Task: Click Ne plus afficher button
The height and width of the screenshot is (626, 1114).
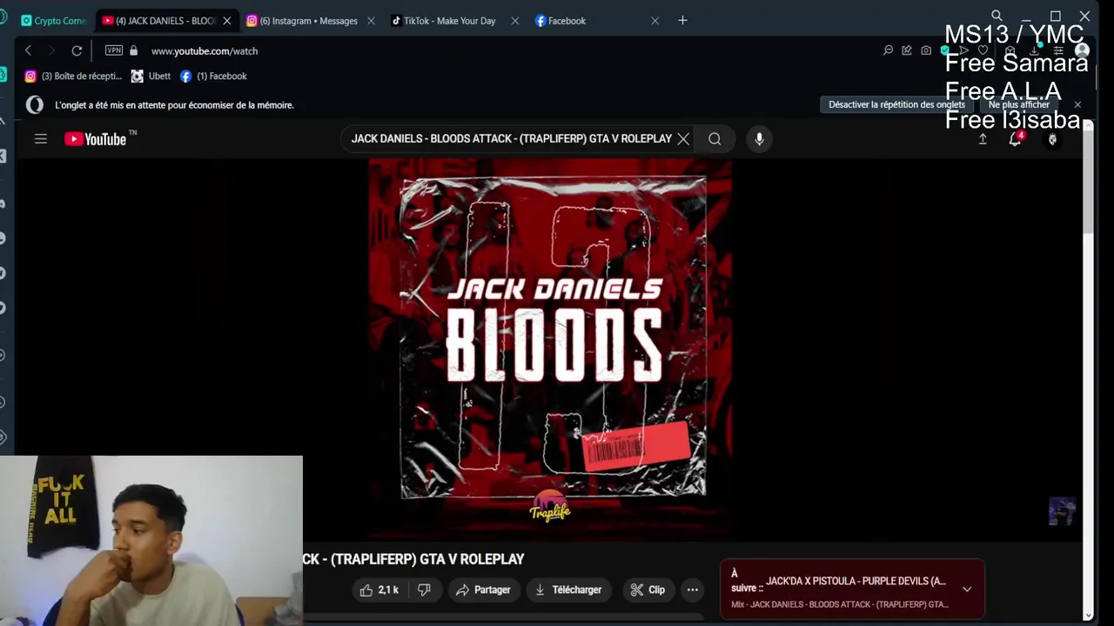Action: 1019,104
